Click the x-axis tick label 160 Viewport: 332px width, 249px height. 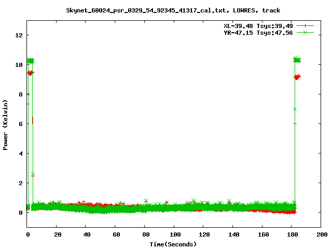tap(264, 234)
